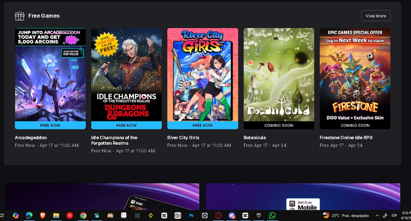Open the 23°C weather widget

[x=346, y=216]
